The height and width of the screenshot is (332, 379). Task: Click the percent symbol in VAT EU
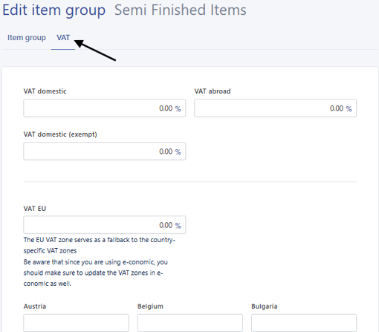click(178, 226)
